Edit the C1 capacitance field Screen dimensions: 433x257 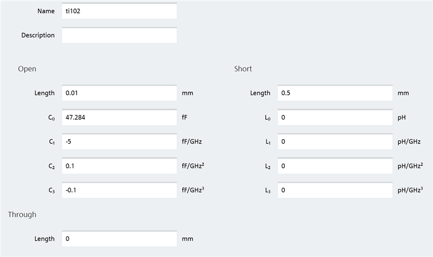pyautogui.click(x=119, y=142)
